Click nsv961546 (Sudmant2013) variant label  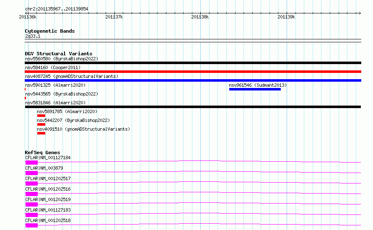point(258,85)
